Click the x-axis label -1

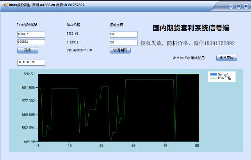point(37,146)
